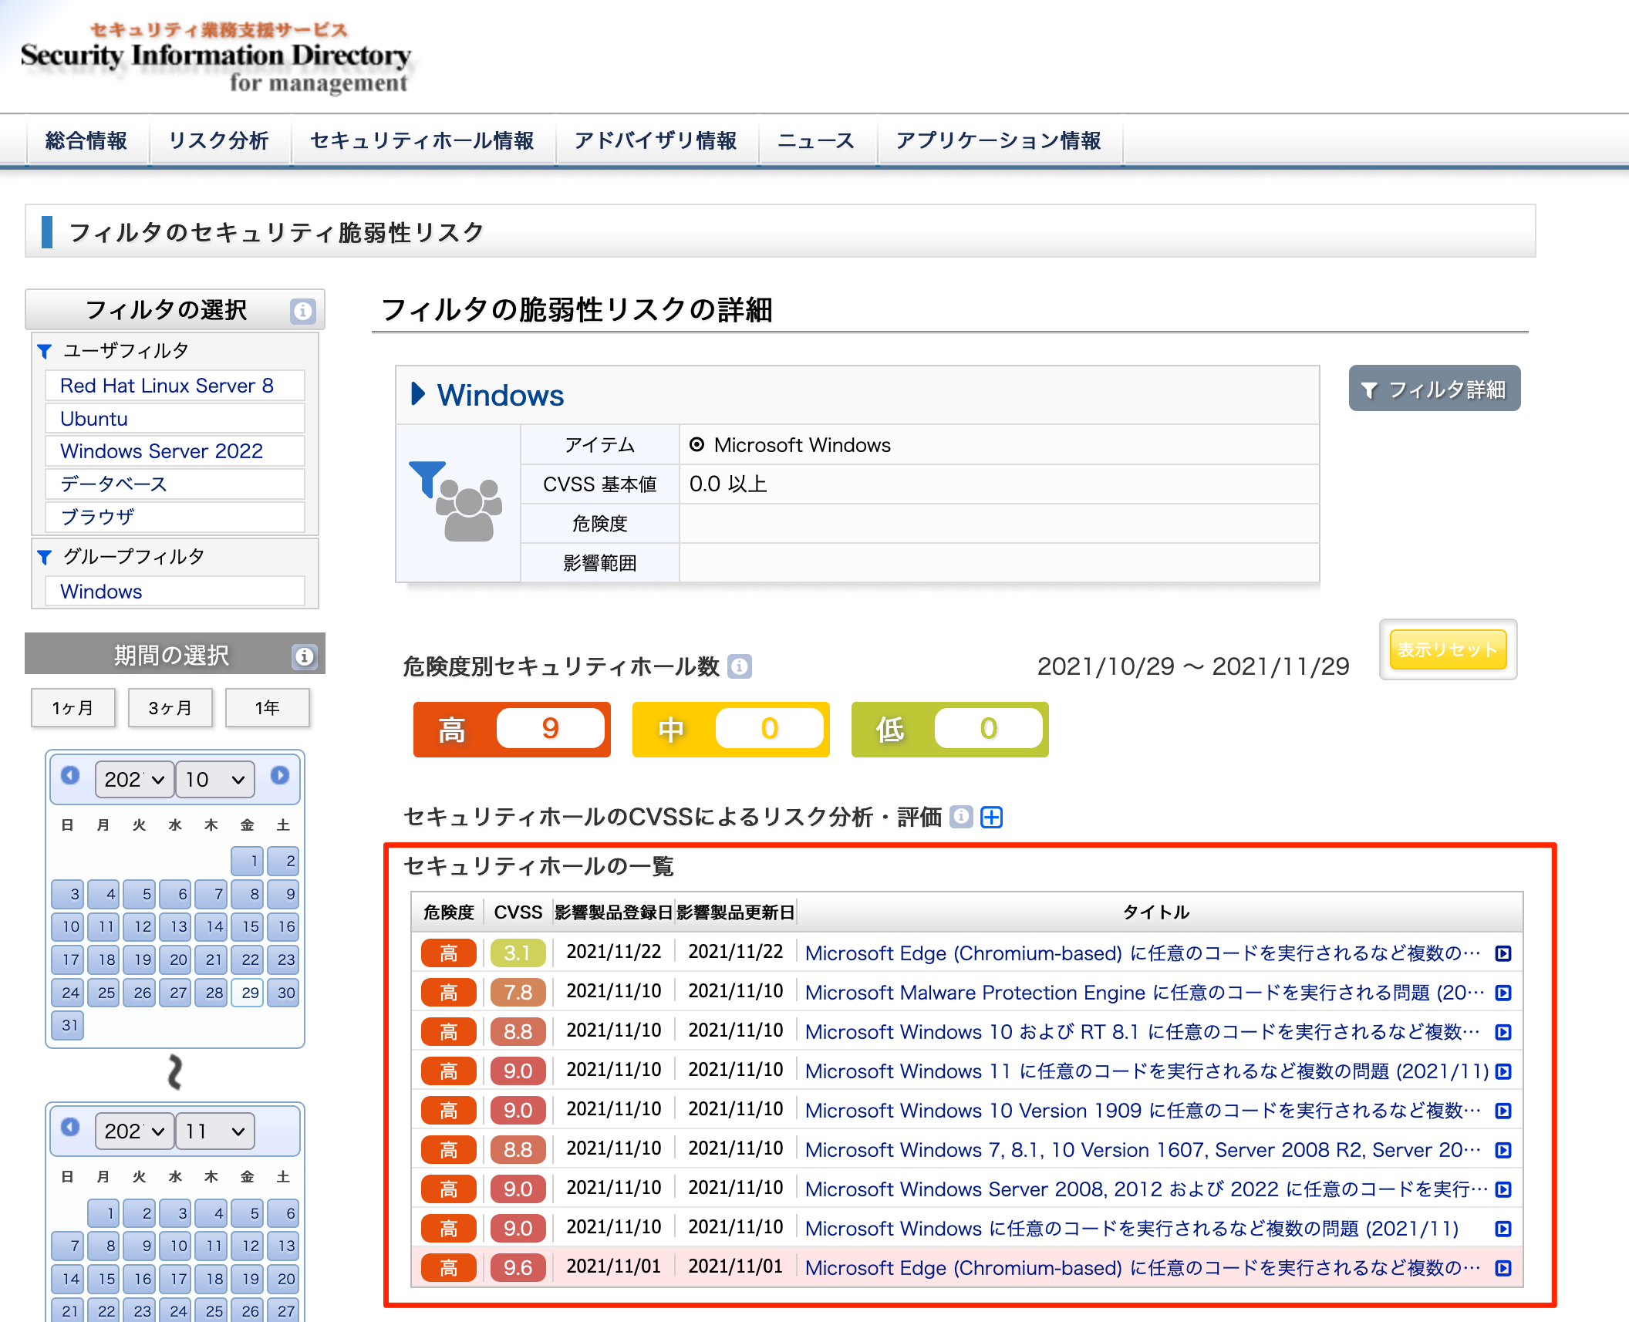Sort by CVSS column header
The width and height of the screenshot is (1629, 1322).
click(x=518, y=912)
